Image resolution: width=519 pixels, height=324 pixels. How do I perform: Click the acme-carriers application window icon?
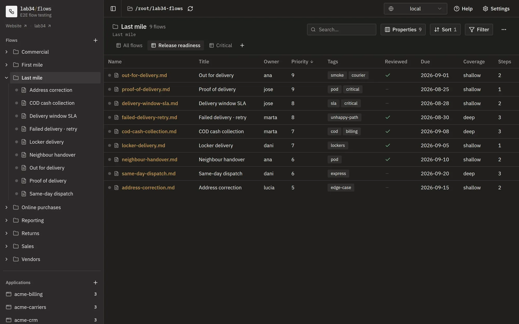coord(9,307)
